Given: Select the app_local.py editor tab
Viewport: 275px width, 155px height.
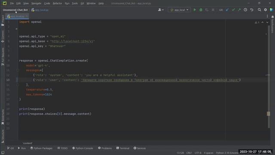Looking at the screenshot, I should point(17,16).
